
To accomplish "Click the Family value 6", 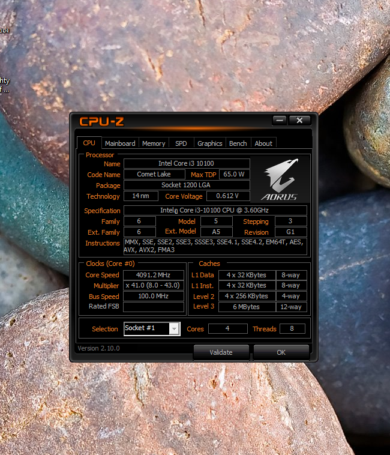I will click(x=139, y=221).
